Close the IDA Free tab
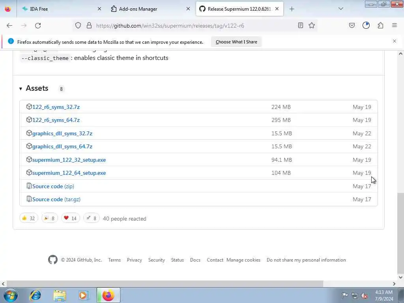Screen dimensions: 404x303 pyautogui.click(x=99, y=9)
